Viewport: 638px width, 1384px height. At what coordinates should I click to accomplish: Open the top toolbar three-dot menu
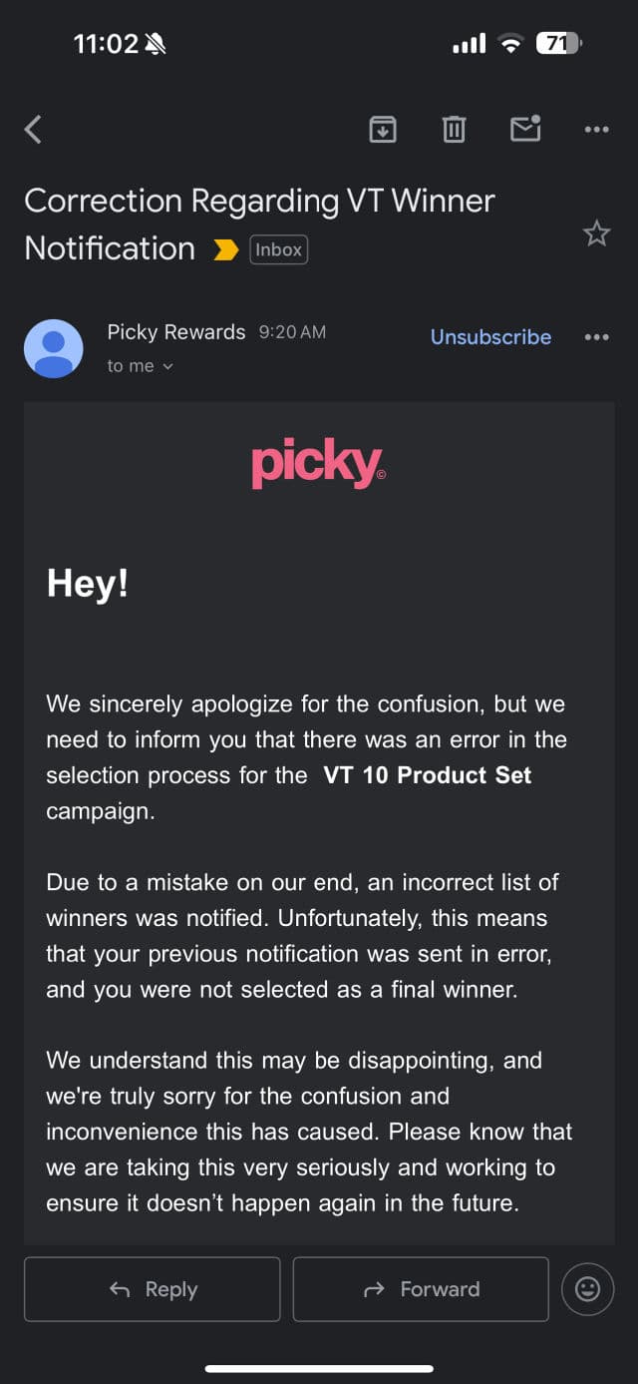coord(596,129)
